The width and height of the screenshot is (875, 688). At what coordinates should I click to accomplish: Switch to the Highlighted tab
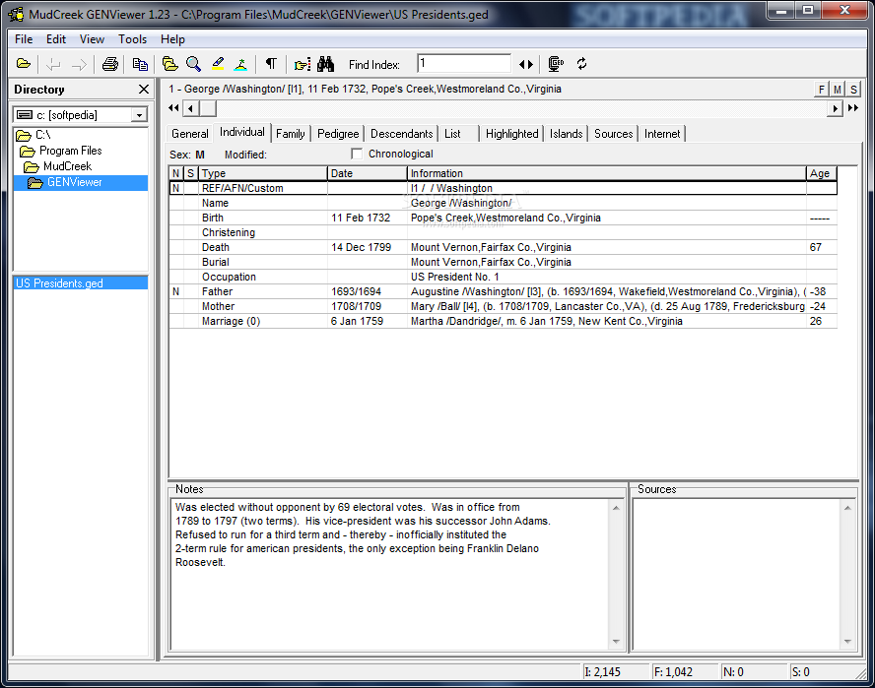click(511, 134)
